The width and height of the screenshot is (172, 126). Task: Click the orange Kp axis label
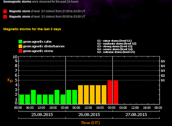pos(10,80)
